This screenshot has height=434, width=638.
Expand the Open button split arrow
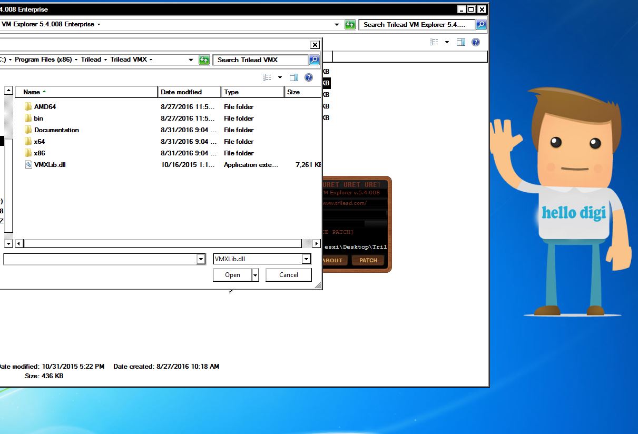click(256, 275)
